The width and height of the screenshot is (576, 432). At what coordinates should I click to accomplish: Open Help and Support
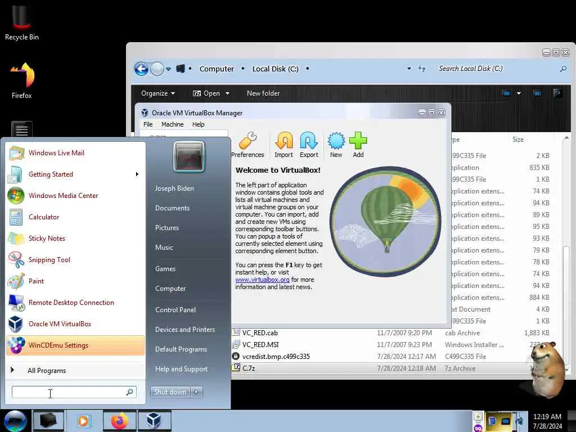pos(181,369)
